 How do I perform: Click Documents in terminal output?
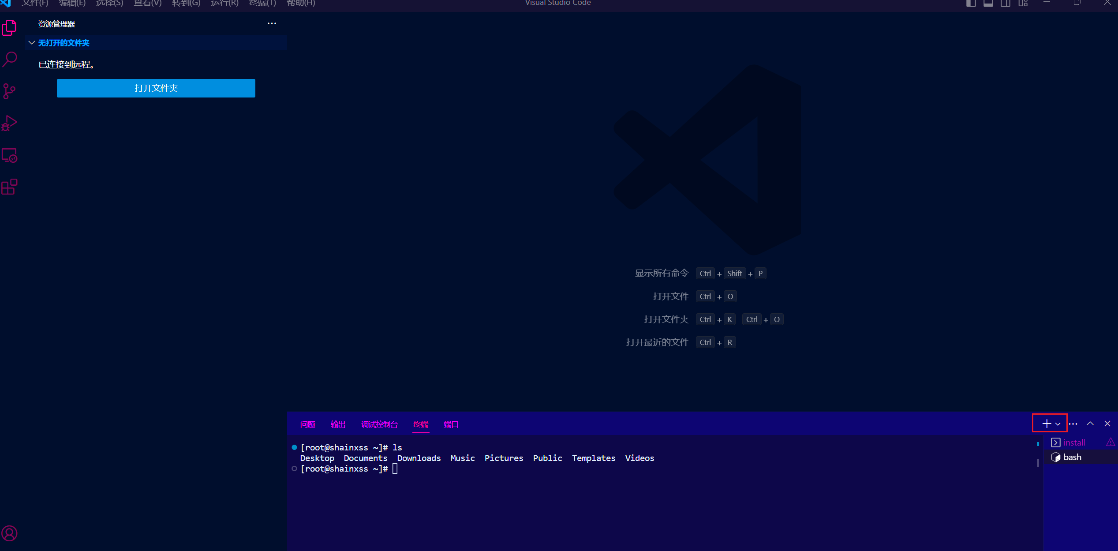(366, 458)
